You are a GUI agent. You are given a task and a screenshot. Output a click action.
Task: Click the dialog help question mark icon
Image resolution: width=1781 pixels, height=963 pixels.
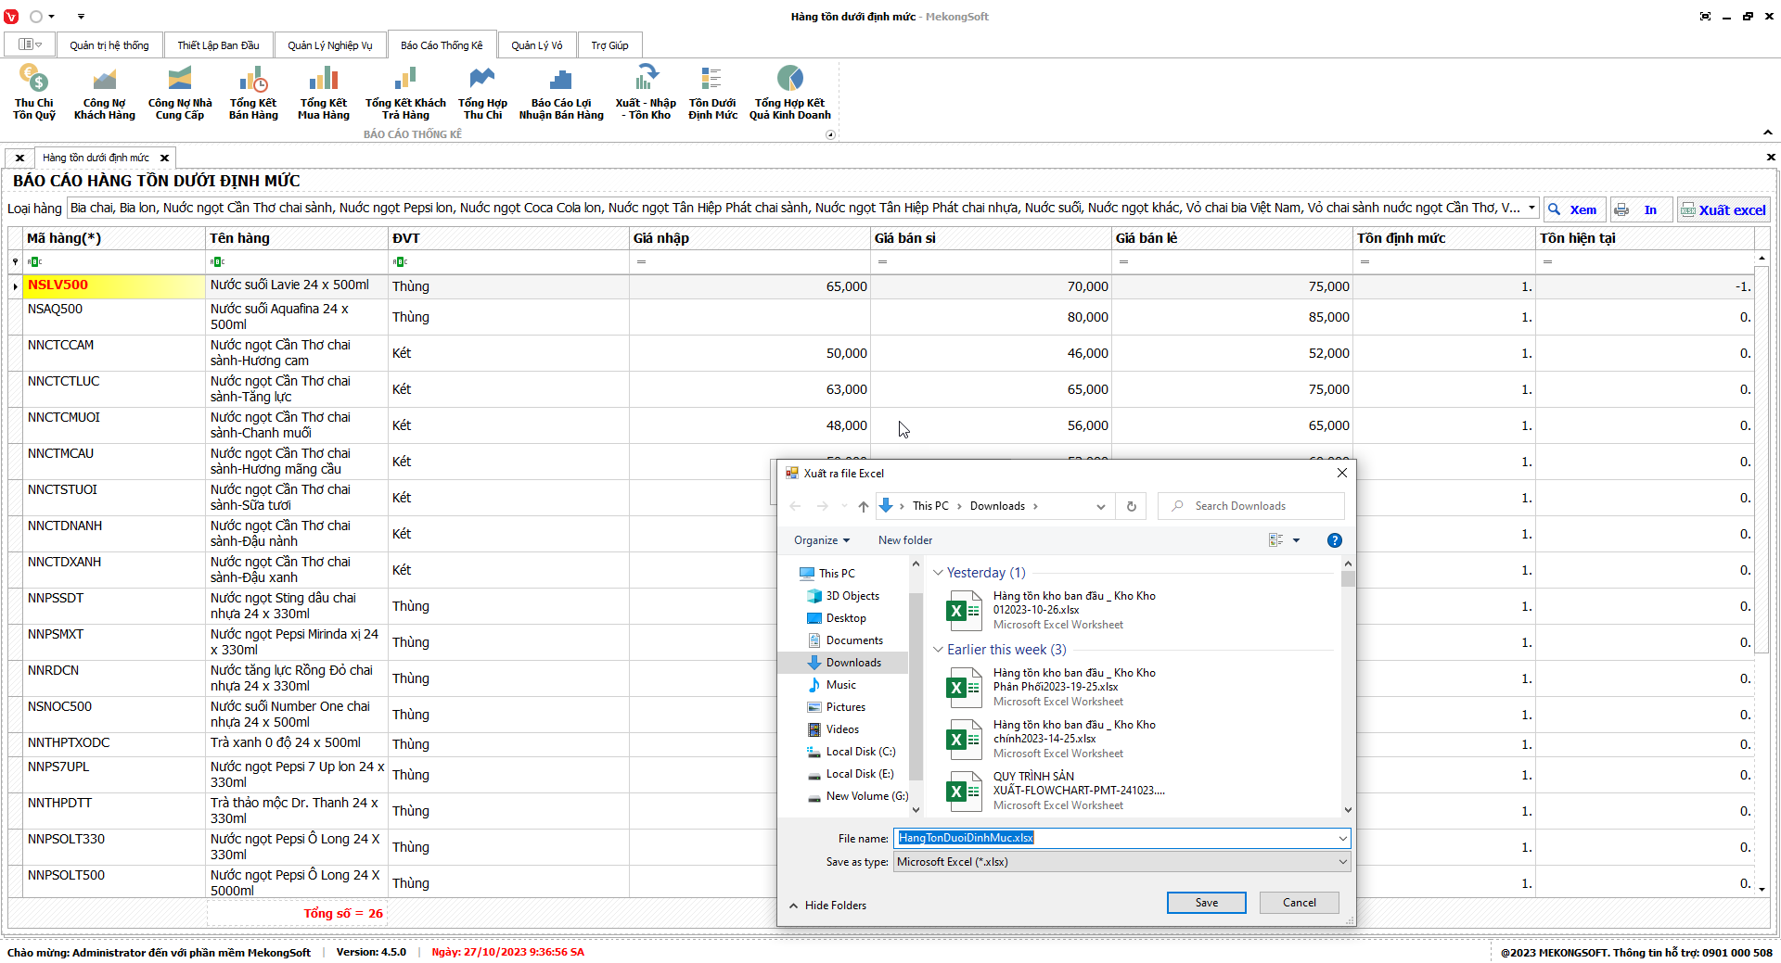(x=1334, y=540)
